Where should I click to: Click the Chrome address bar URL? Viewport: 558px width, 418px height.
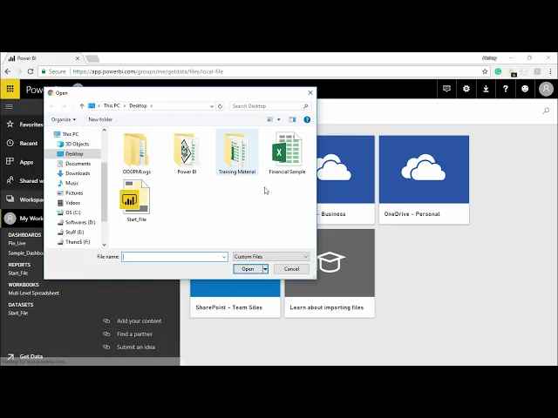[148, 71]
